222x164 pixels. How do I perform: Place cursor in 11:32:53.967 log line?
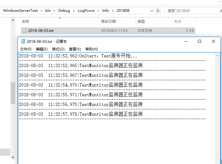point(80,75)
